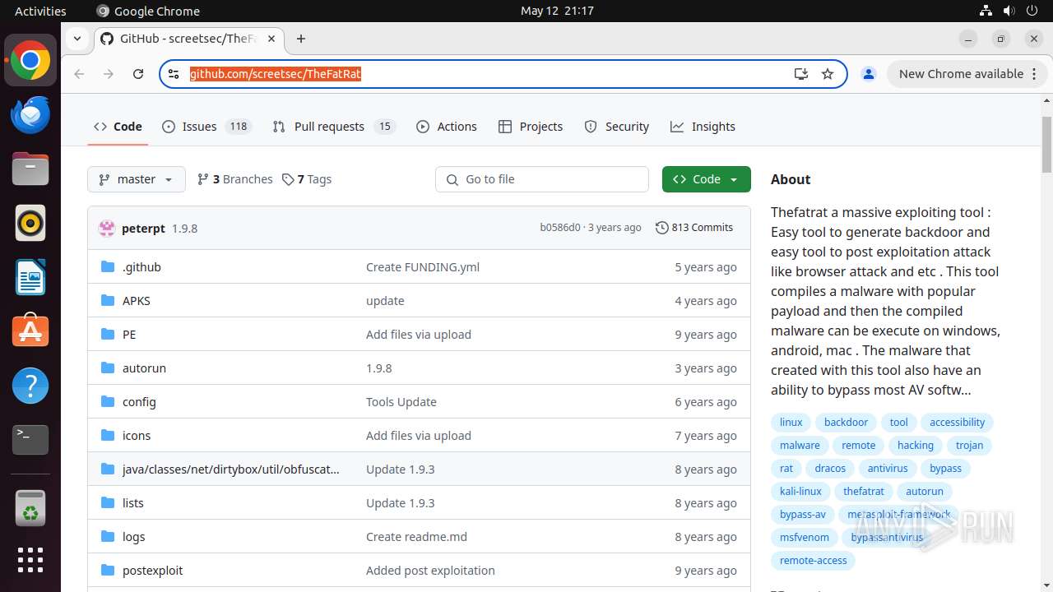Viewport: 1053px width, 592px height.
Task: Open Google Chrome from the dock
Action: click(x=30, y=61)
